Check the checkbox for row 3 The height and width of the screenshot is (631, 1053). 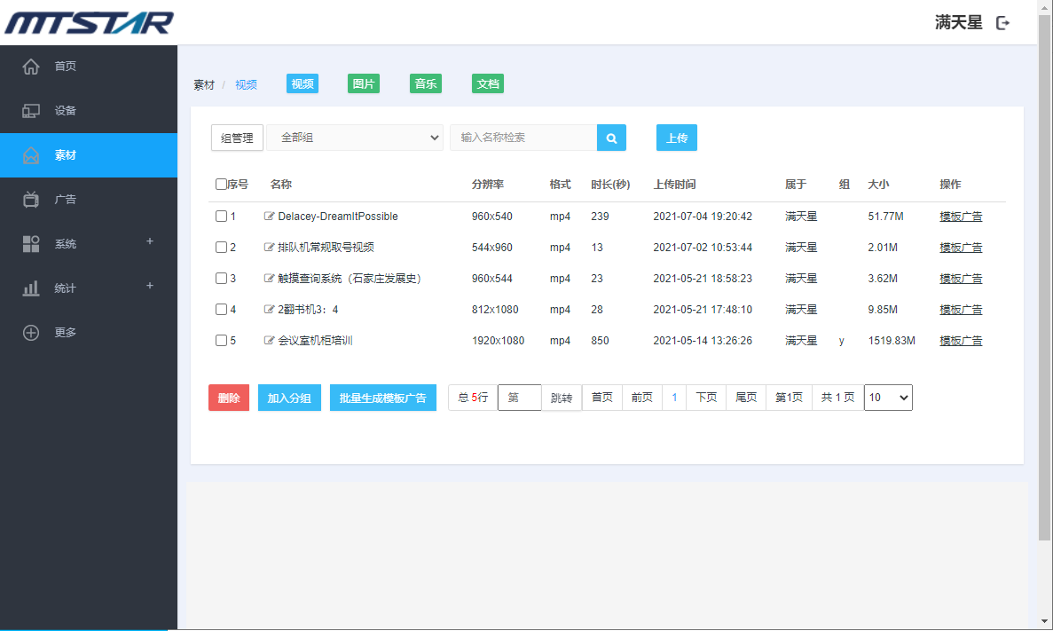[x=222, y=278]
